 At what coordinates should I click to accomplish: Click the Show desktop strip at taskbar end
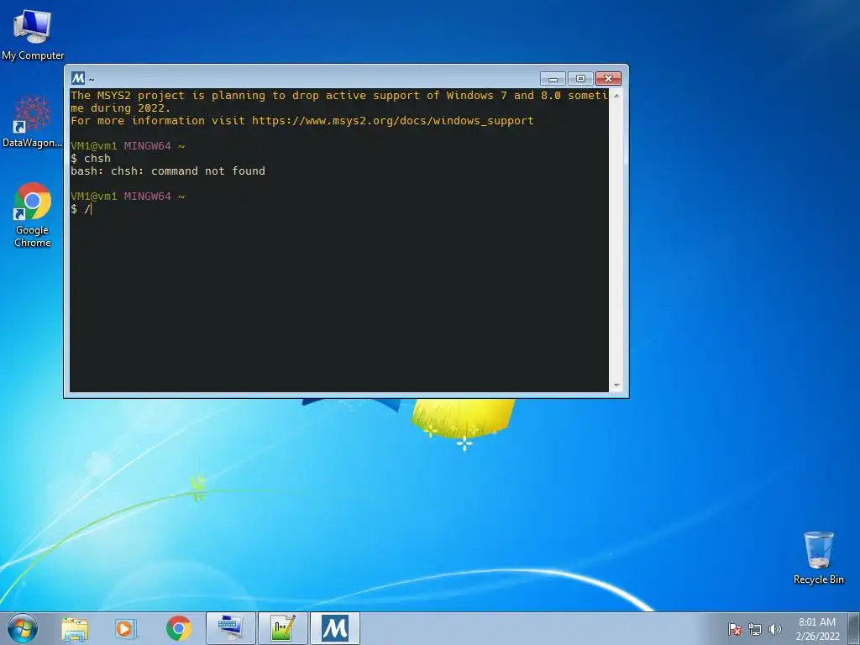tap(854, 628)
